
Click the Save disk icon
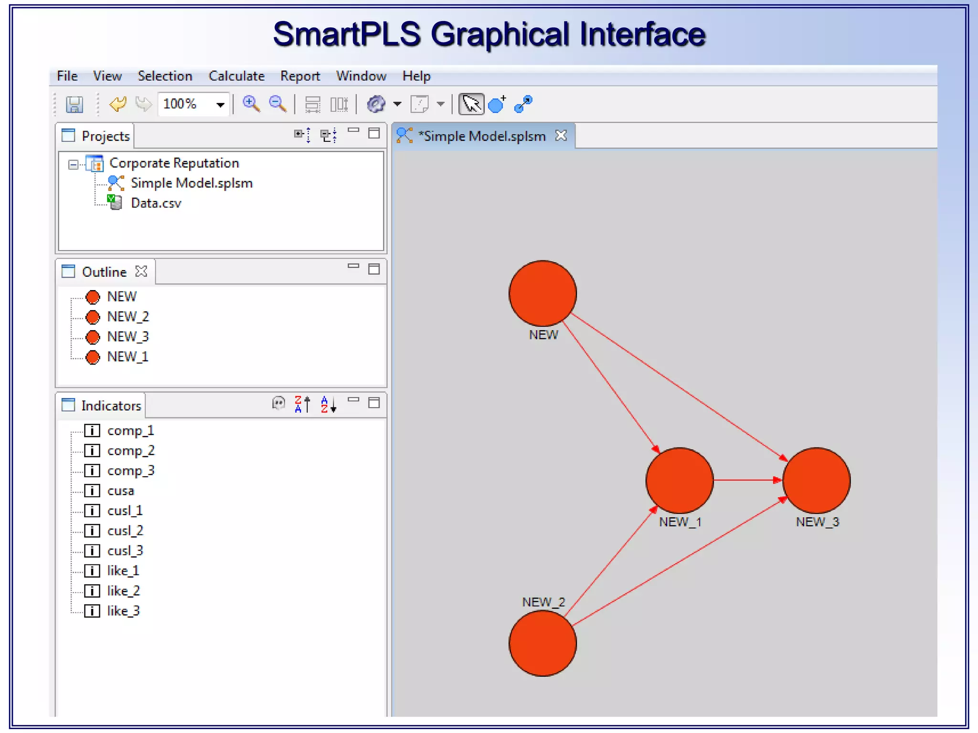(x=74, y=104)
